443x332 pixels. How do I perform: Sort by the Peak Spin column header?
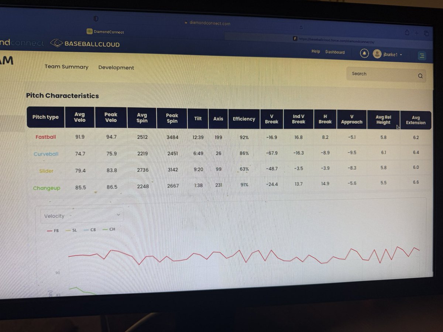coord(172,118)
